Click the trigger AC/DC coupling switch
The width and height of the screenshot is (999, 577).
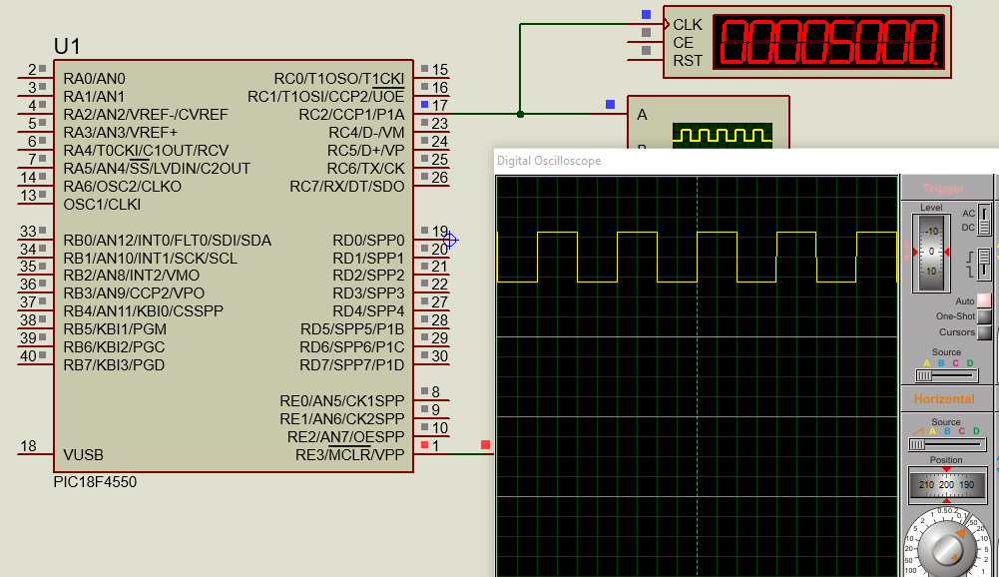984,220
